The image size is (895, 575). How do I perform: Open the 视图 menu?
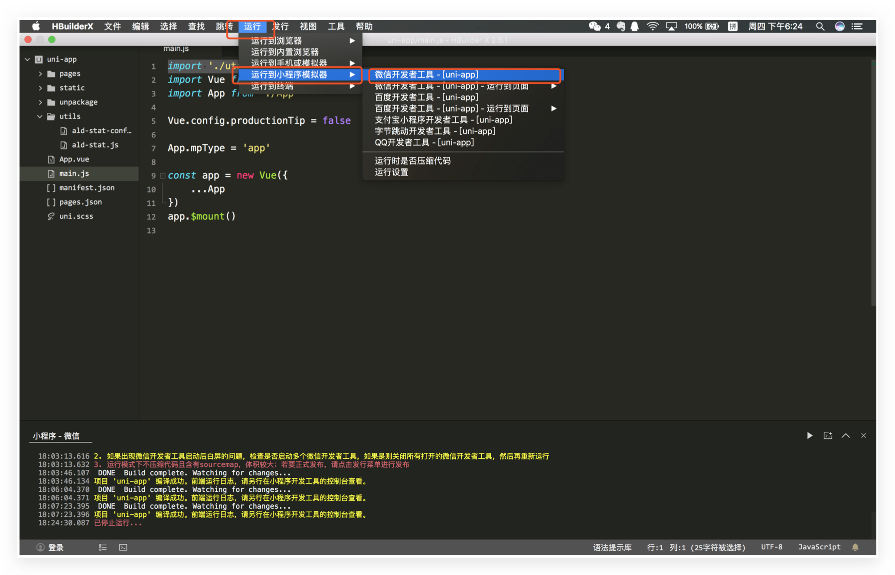(x=308, y=26)
